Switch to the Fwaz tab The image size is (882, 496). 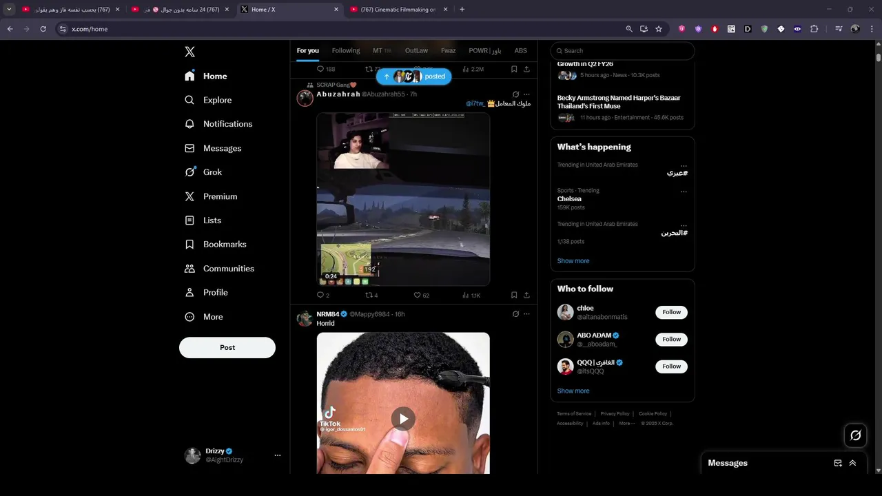pyautogui.click(x=448, y=50)
